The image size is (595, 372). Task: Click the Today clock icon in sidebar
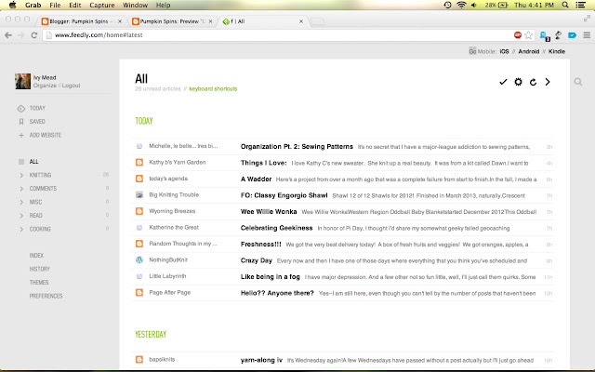coord(21,109)
